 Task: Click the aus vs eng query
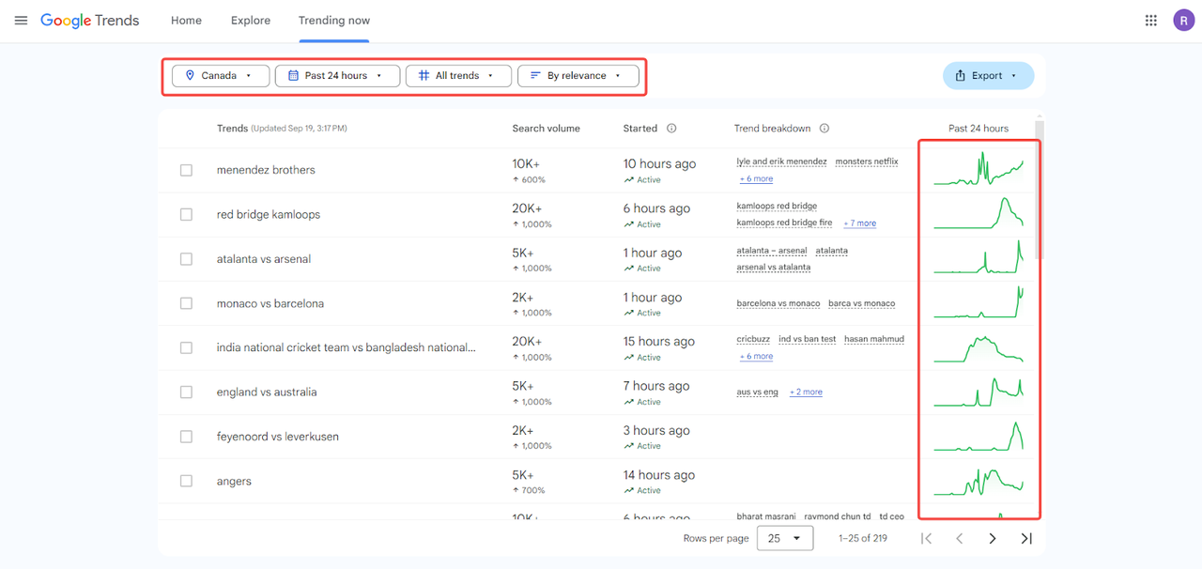click(x=757, y=392)
